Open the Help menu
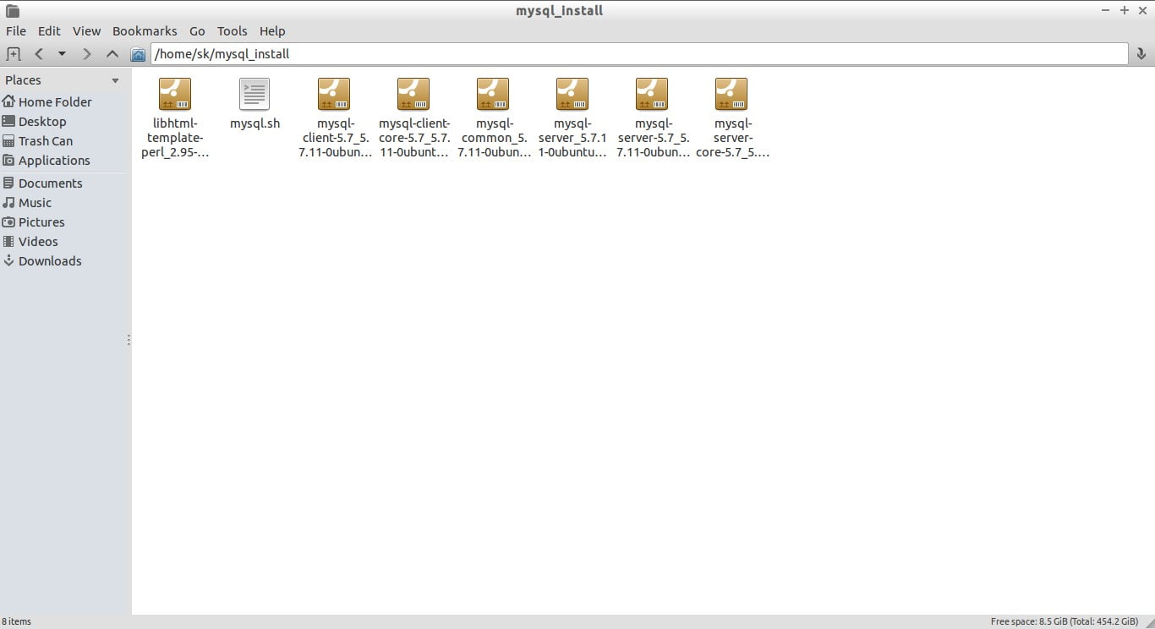The image size is (1155, 629). (x=272, y=30)
